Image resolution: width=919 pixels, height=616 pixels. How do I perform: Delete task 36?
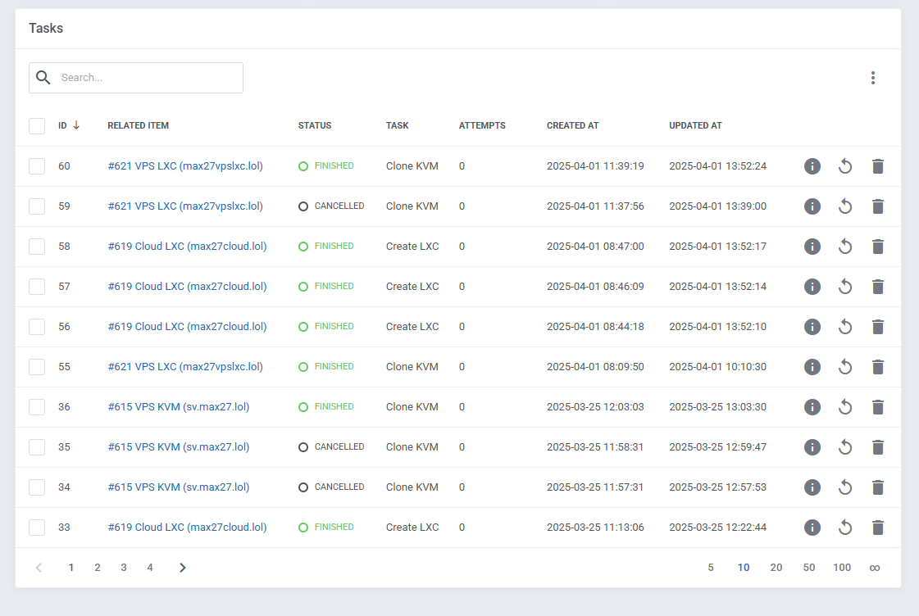877,407
